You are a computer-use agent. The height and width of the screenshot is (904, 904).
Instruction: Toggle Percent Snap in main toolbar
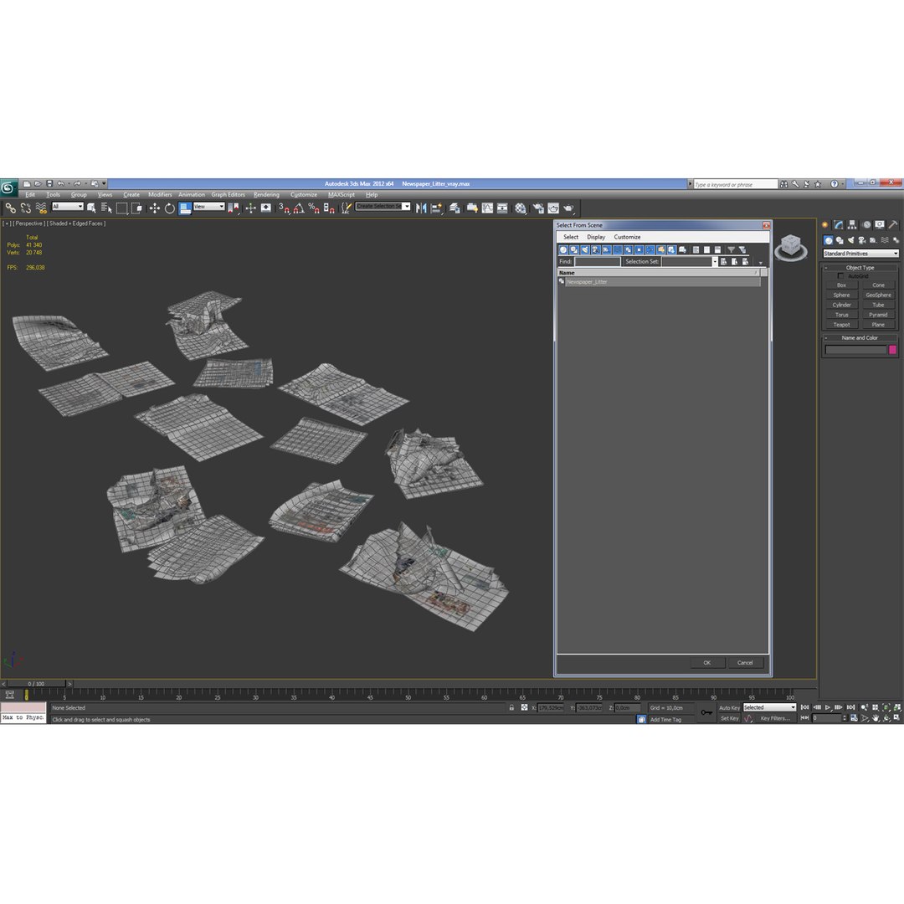314,208
